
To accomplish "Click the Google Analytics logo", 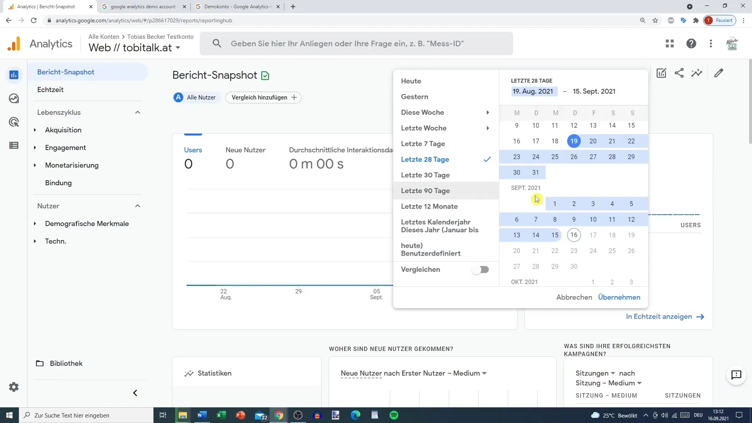I will coord(14,44).
